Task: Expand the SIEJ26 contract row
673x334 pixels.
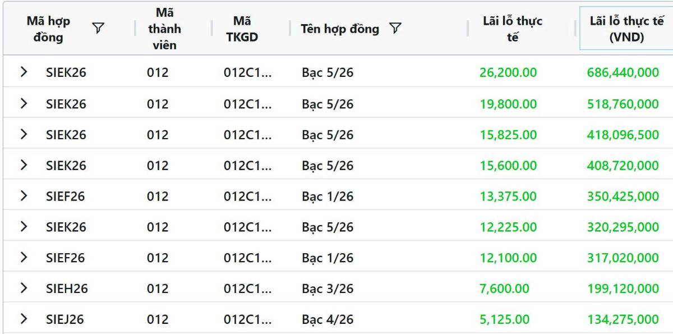Action: point(24,319)
